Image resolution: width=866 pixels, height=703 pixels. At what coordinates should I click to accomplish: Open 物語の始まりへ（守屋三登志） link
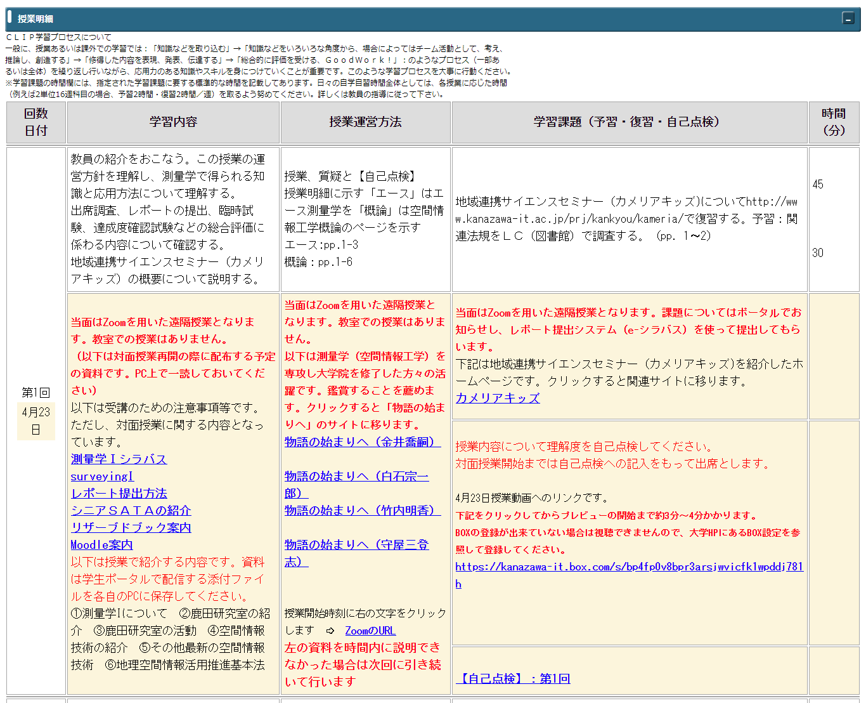click(356, 544)
